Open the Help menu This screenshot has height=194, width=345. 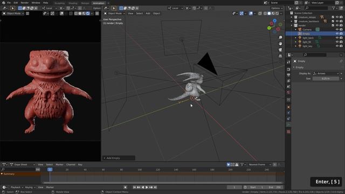coord(45,3)
